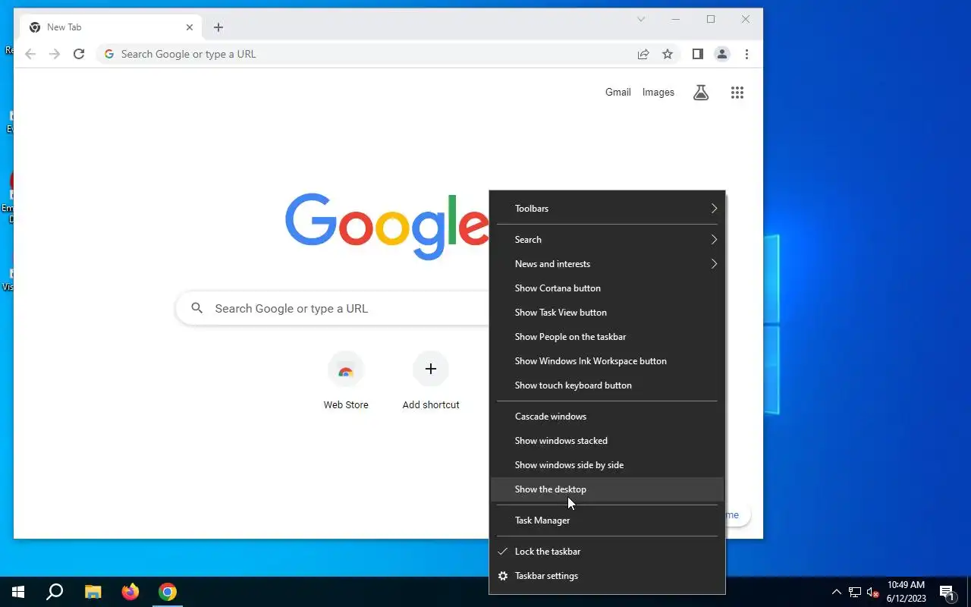Click the Add shortcut plus tile
The height and width of the screenshot is (607, 971).
click(431, 382)
